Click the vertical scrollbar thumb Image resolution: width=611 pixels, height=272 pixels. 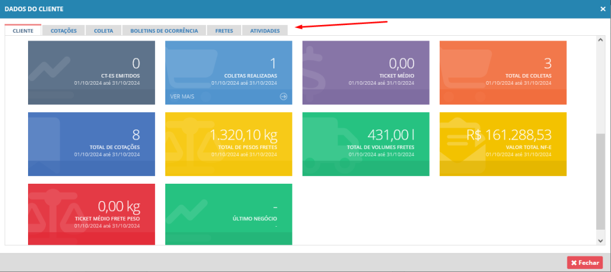(600, 181)
